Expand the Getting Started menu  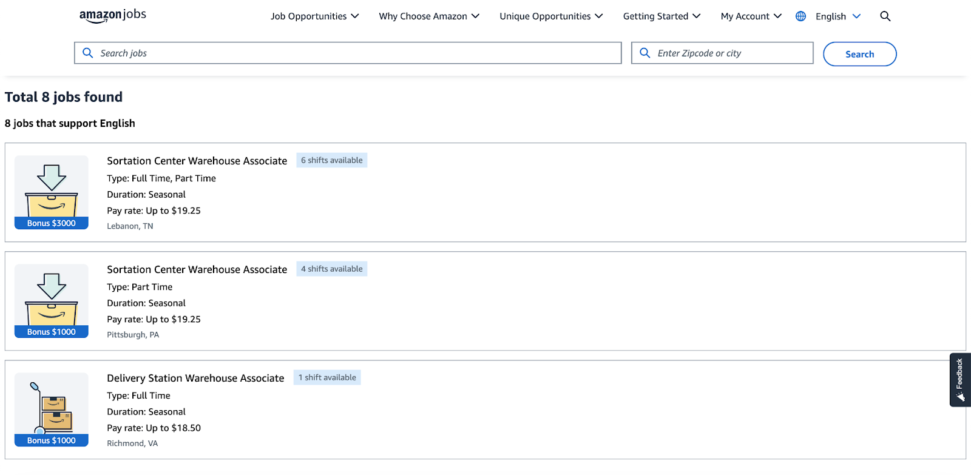pyautogui.click(x=661, y=16)
